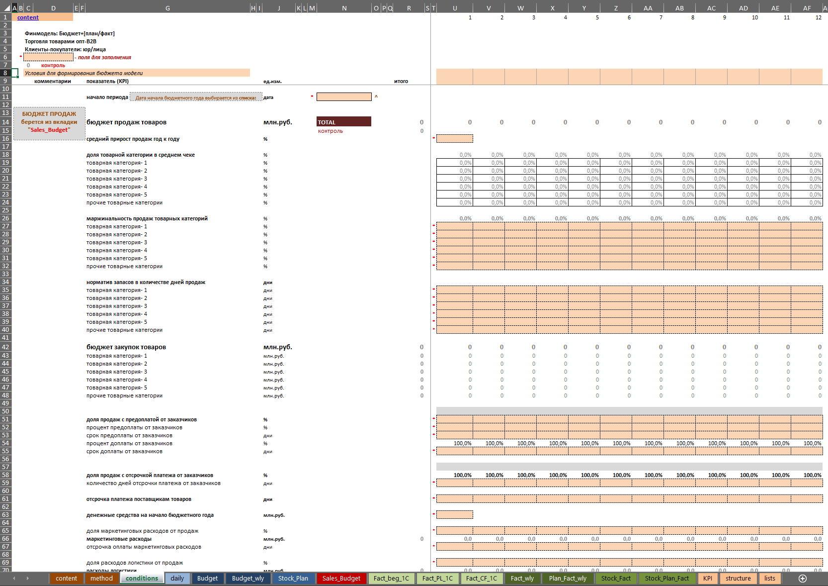Open the KPI sheet tab
Screen dimensions: 828x586
(x=707, y=578)
